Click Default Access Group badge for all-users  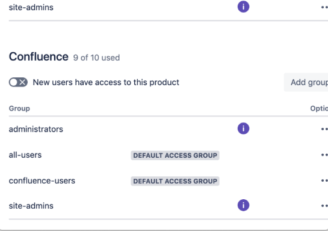point(175,155)
